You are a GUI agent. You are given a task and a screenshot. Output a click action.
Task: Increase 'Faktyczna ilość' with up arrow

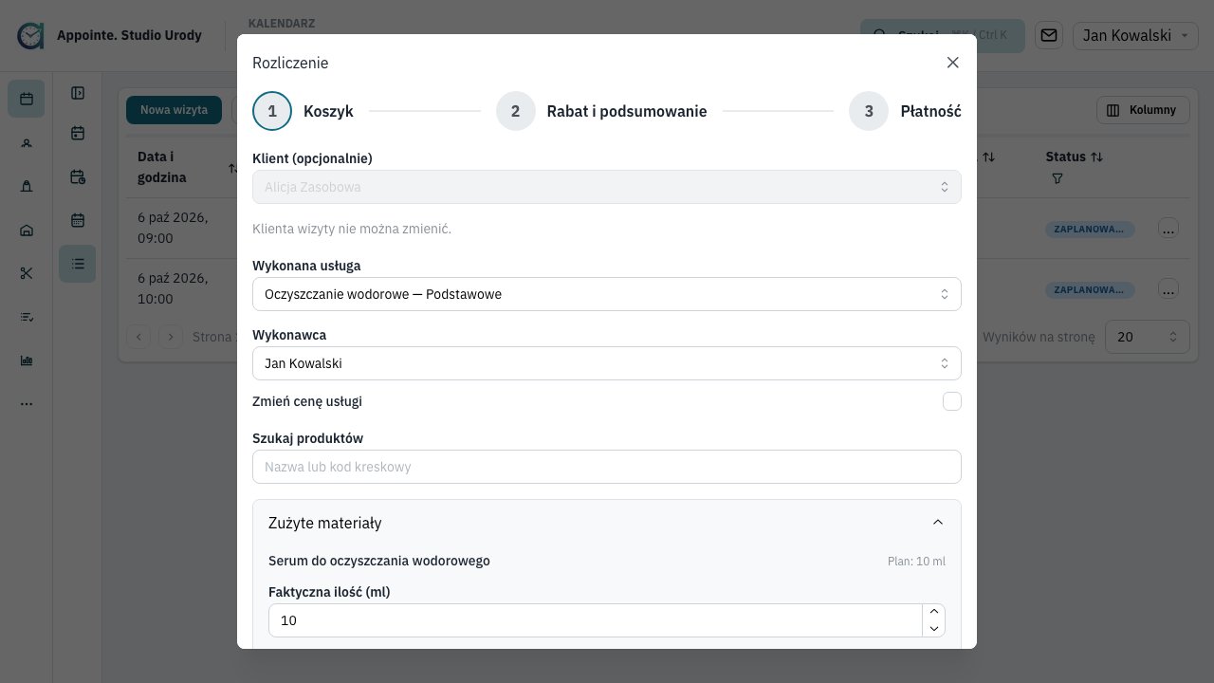(933, 613)
